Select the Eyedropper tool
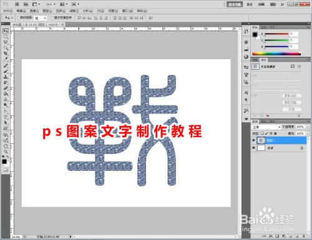This screenshot has height=240, width=312. click(x=6, y=59)
